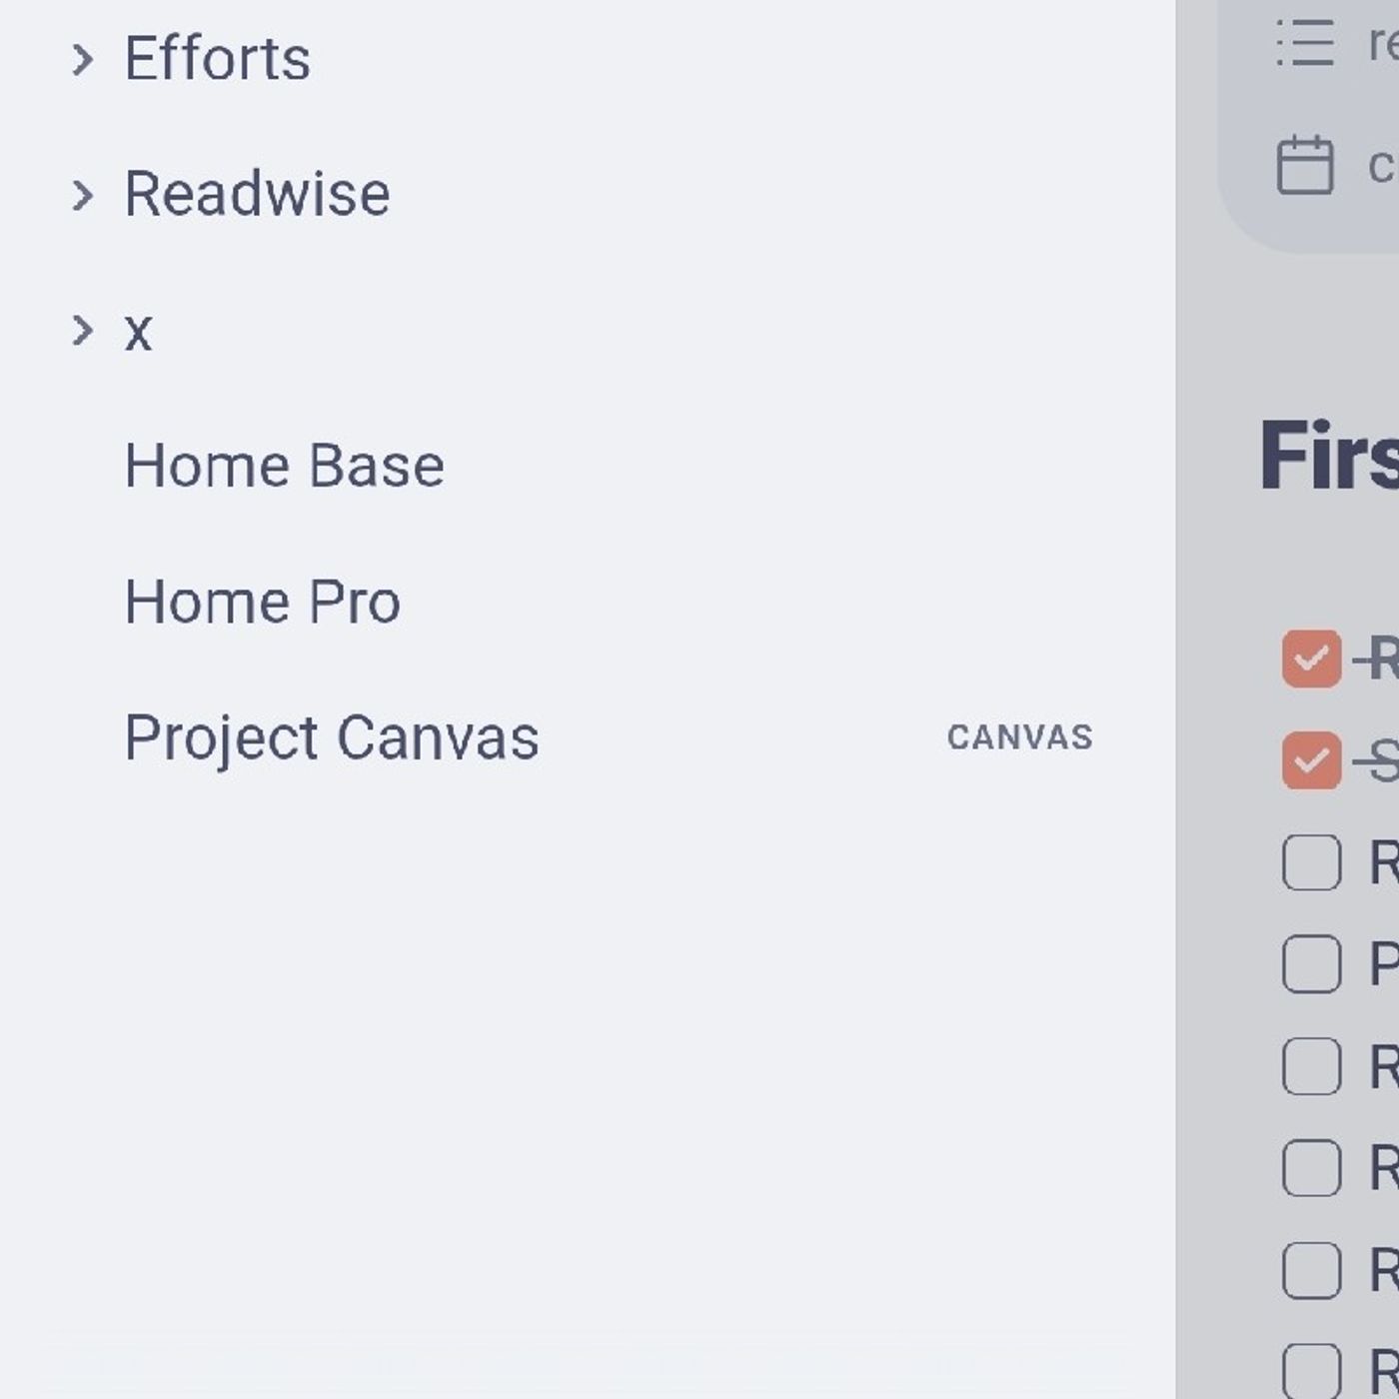Expand the Efforts folder chevron

tap(83, 60)
